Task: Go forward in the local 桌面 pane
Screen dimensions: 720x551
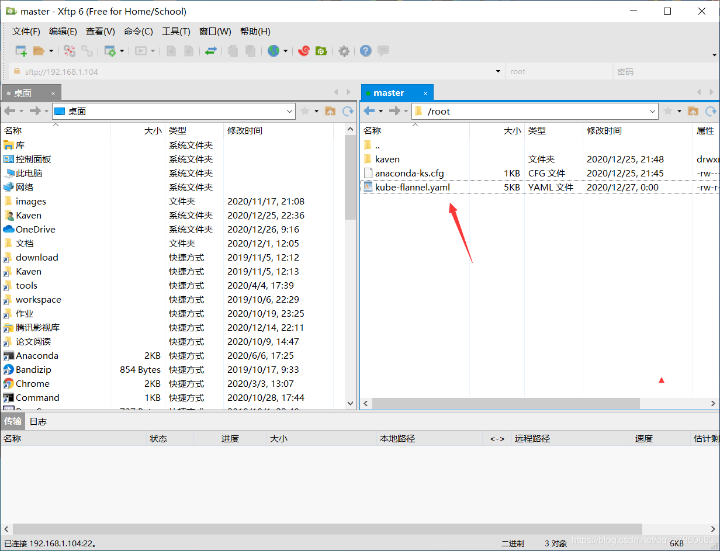Action: point(35,111)
